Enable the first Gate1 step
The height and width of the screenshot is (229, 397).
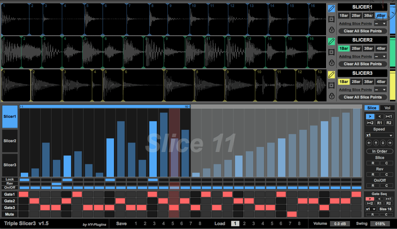pos(24,194)
